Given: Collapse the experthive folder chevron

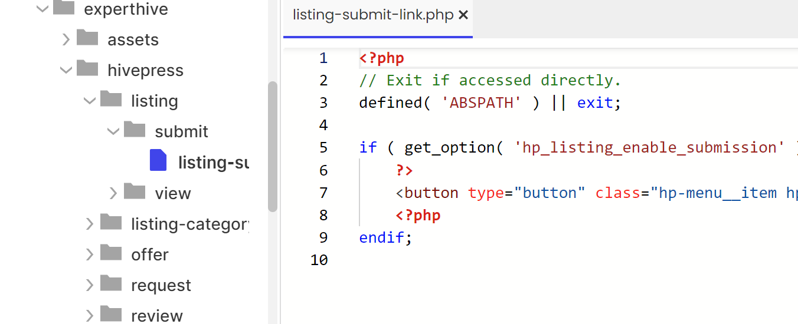Looking at the screenshot, I should [x=42, y=9].
